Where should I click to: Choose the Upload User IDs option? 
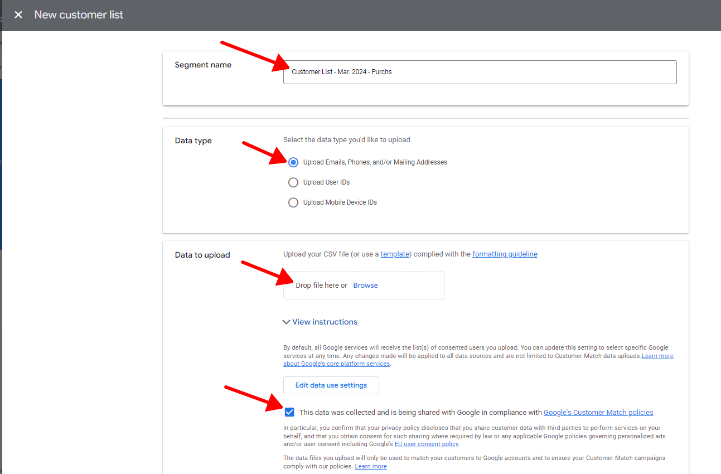point(293,182)
